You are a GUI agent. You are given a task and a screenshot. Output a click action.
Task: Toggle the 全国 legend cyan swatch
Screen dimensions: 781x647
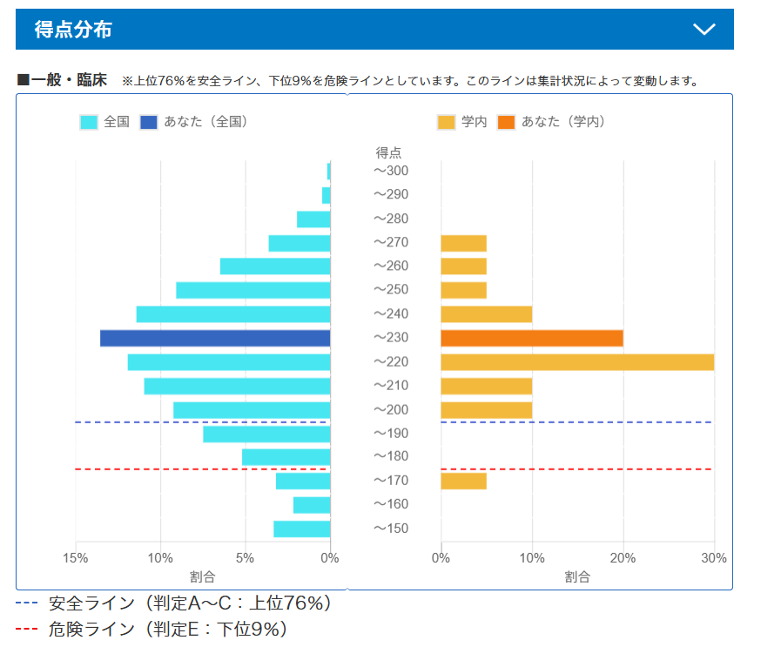pyautogui.click(x=89, y=122)
